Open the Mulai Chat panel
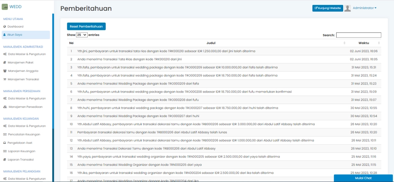Image resolution: width=394 pixels, height=182 pixels. pyautogui.click(x=362, y=178)
